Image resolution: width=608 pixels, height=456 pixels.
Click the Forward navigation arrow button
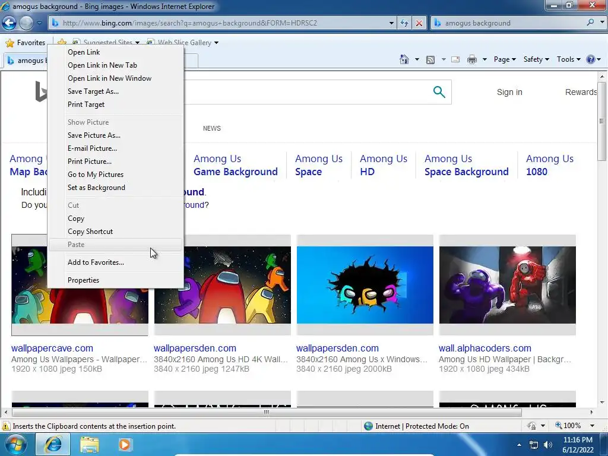(x=26, y=23)
